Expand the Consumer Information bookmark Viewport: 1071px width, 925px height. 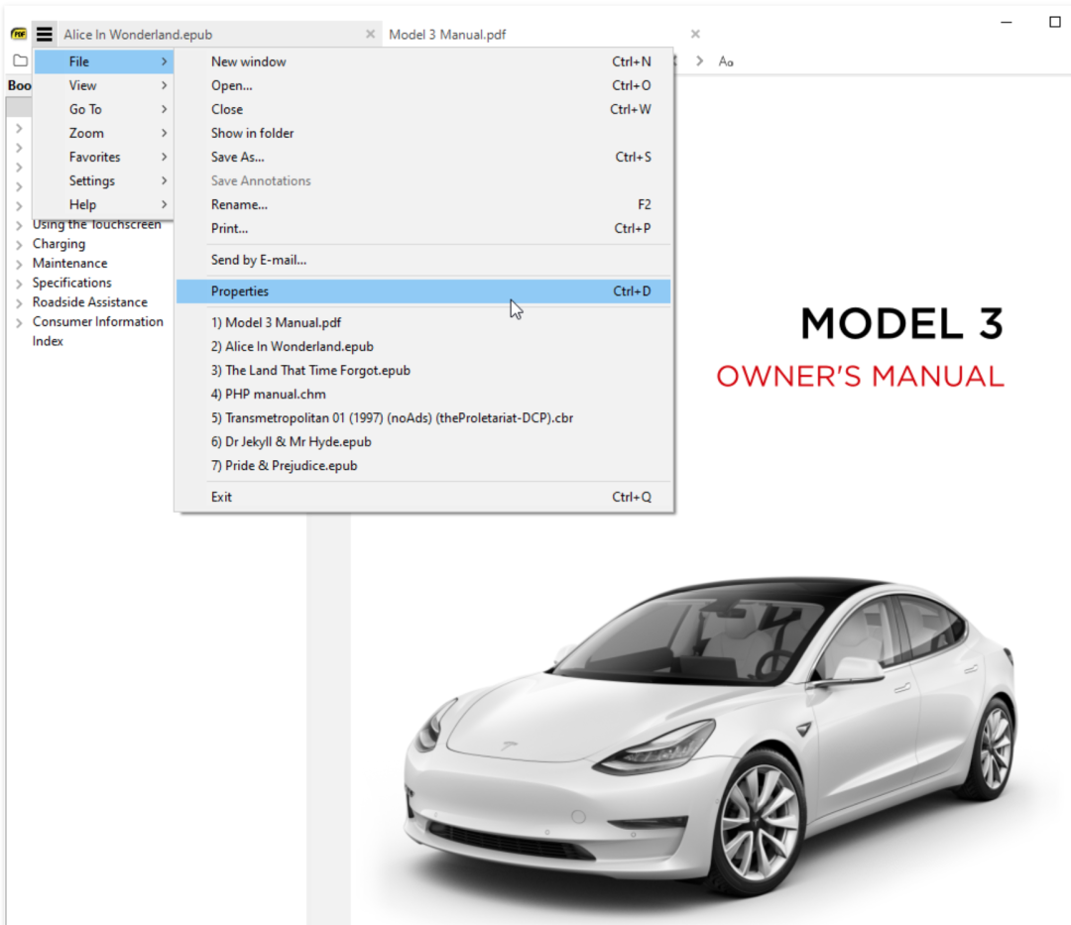19,322
